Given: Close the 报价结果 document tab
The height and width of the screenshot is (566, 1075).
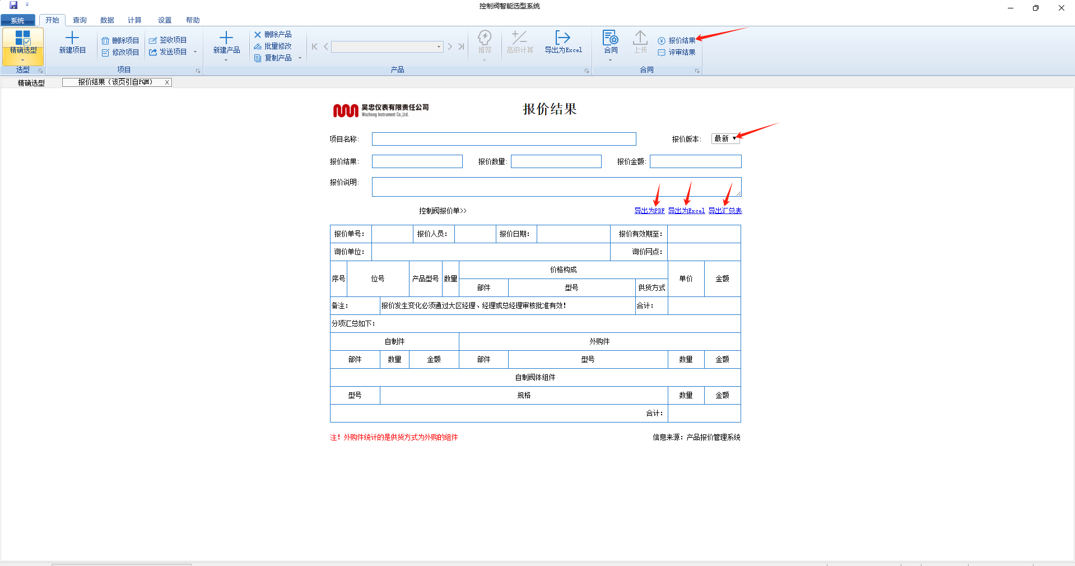Looking at the screenshot, I should coord(167,82).
